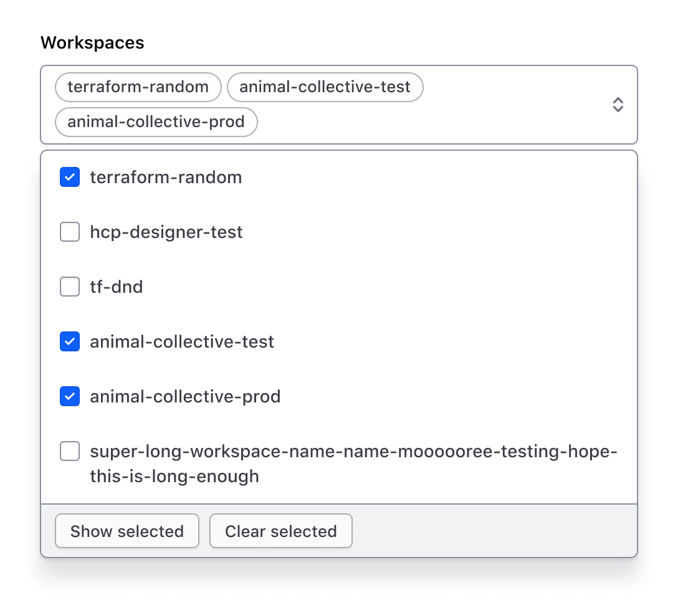Image resolution: width=678 pixels, height=613 pixels.
Task: Click the Workspaces heading label
Action: (x=92, y=42)
